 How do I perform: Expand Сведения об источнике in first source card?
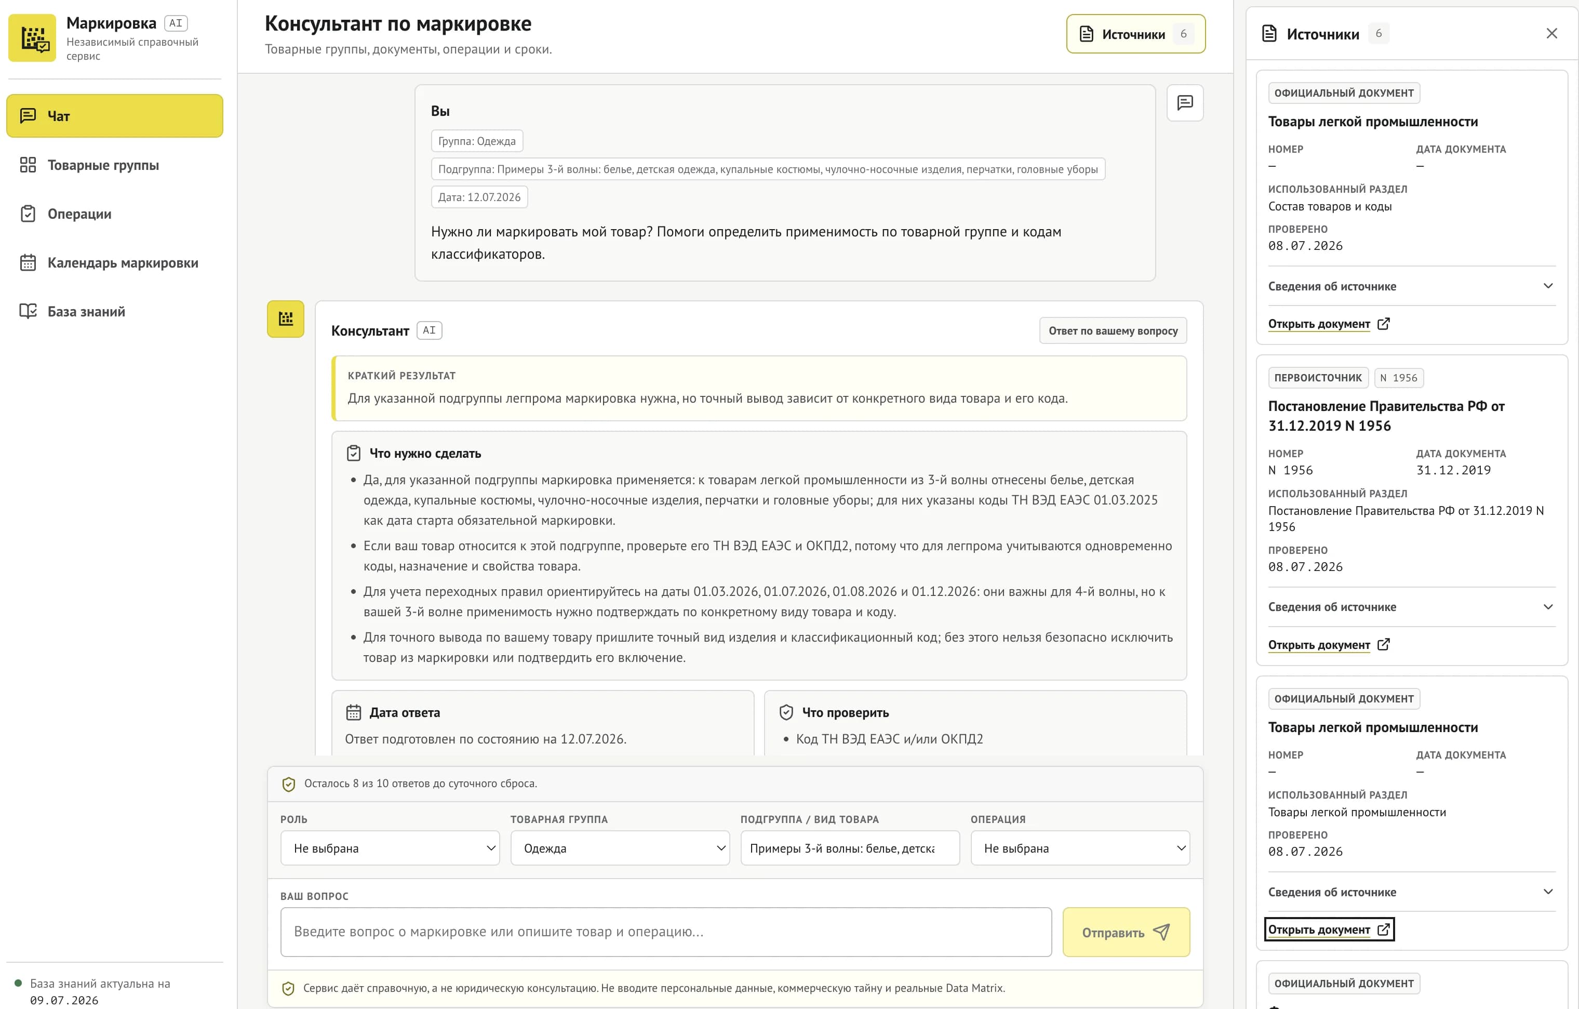click(1411, 286)
